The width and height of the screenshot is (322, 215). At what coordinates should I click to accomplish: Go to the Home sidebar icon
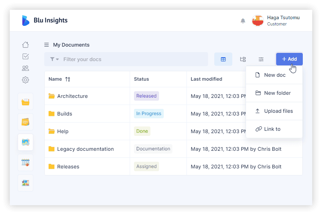25,45
